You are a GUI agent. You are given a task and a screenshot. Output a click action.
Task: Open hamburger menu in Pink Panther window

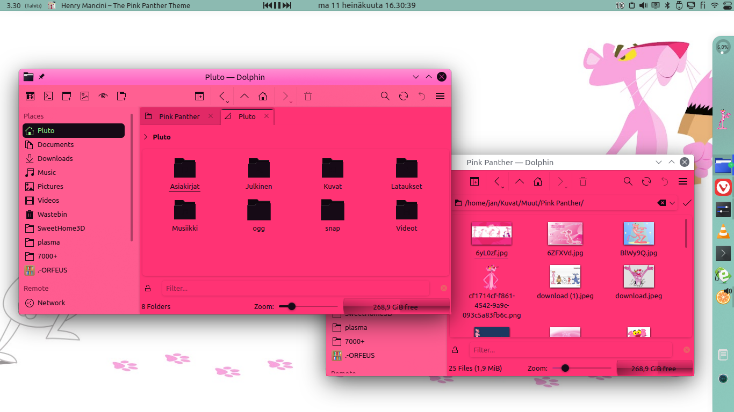(x=683, y=181)
